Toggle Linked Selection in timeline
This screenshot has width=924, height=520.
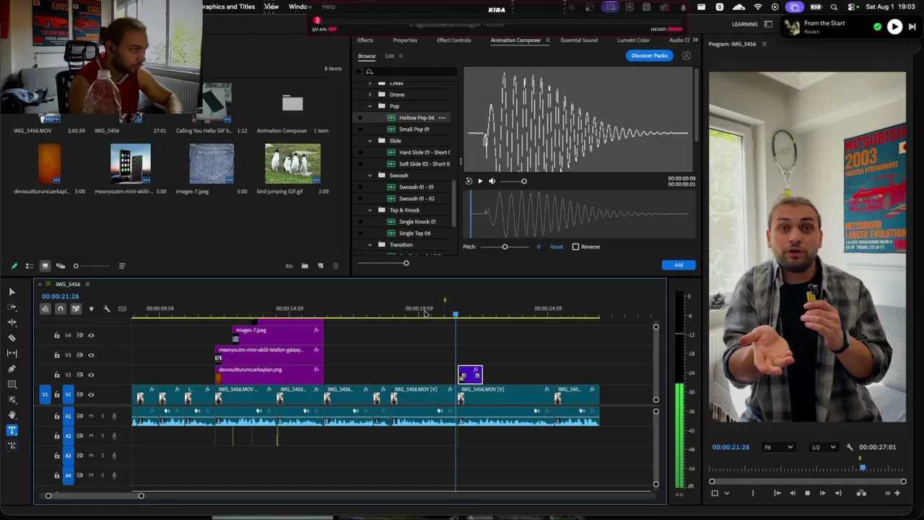coord(76,309)
